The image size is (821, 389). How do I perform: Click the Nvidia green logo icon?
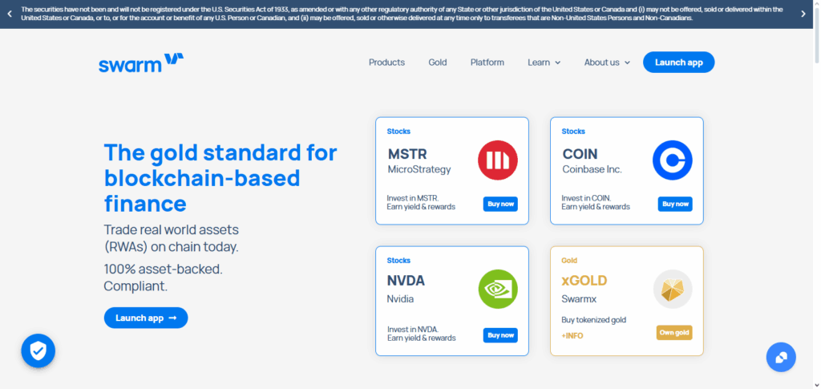497,289
